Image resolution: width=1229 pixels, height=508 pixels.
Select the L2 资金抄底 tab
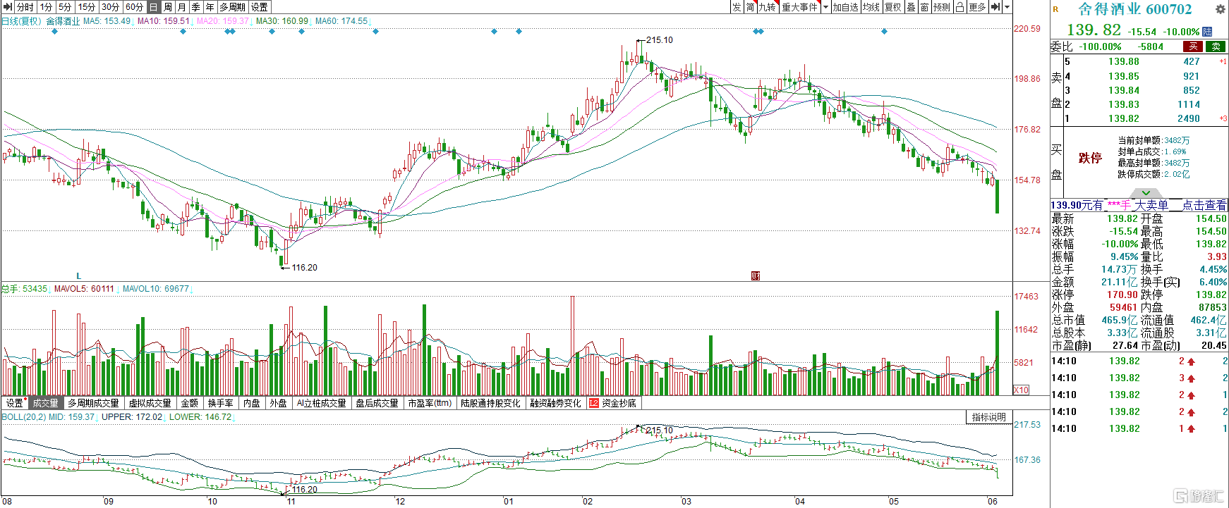613,403
